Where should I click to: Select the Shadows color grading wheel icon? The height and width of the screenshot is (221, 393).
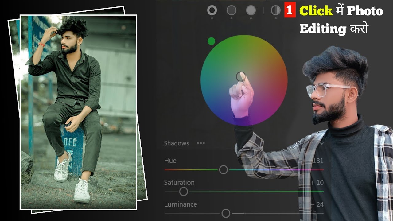tap(212, 10)
